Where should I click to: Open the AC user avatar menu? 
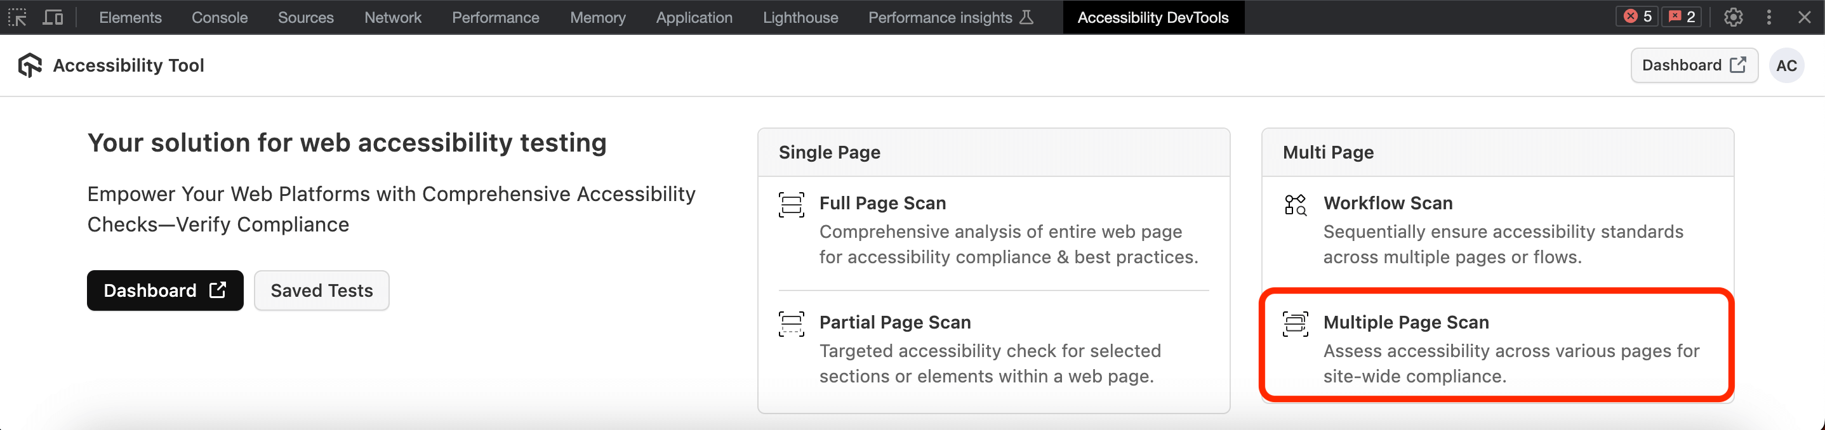[x=1786, y=65]
